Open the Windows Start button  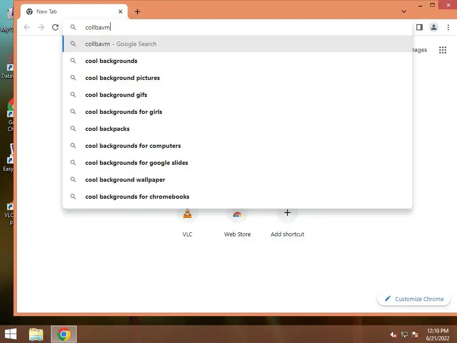(11, 334)
